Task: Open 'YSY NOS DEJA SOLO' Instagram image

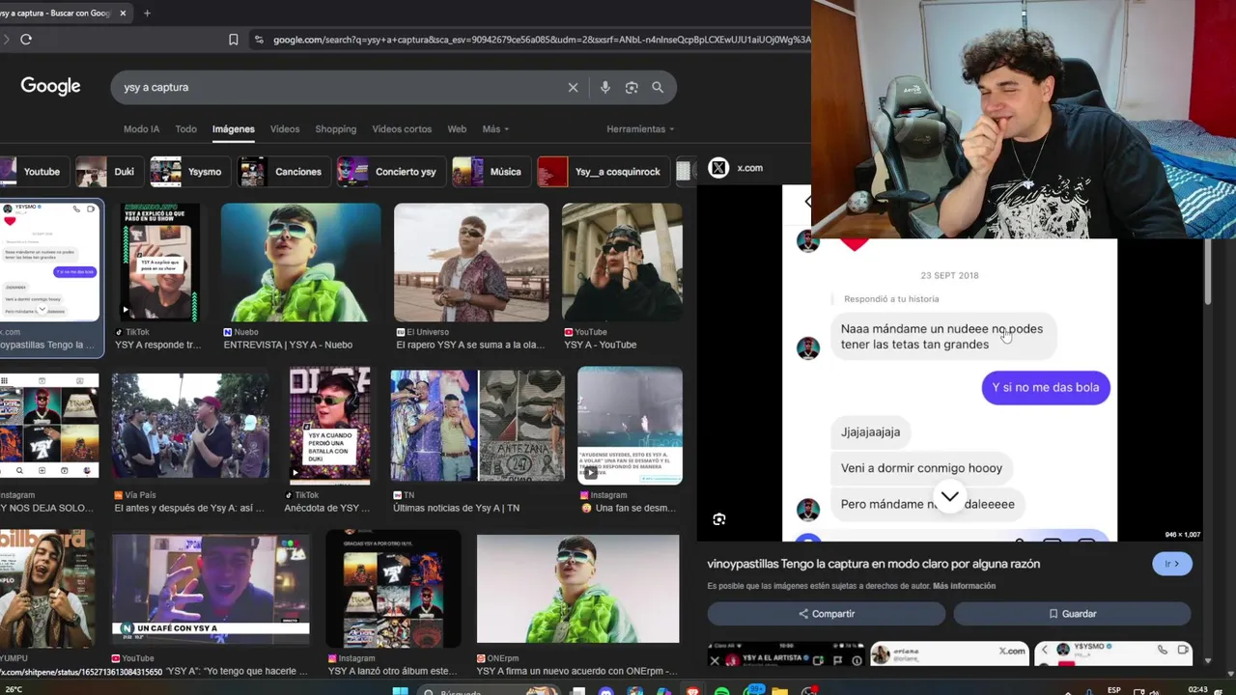Action: [x=49, y=426]
